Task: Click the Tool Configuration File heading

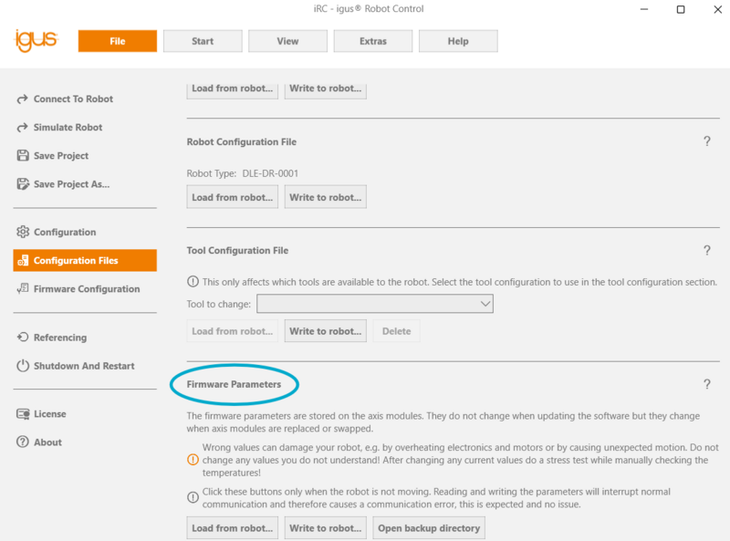Action: point(237,251)
